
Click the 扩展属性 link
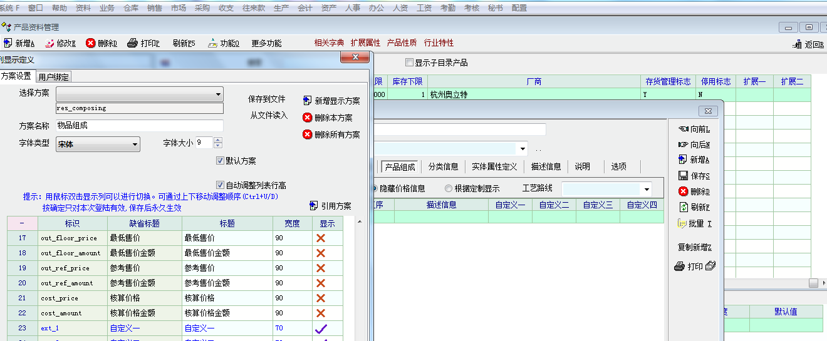[x=365, y=43]
